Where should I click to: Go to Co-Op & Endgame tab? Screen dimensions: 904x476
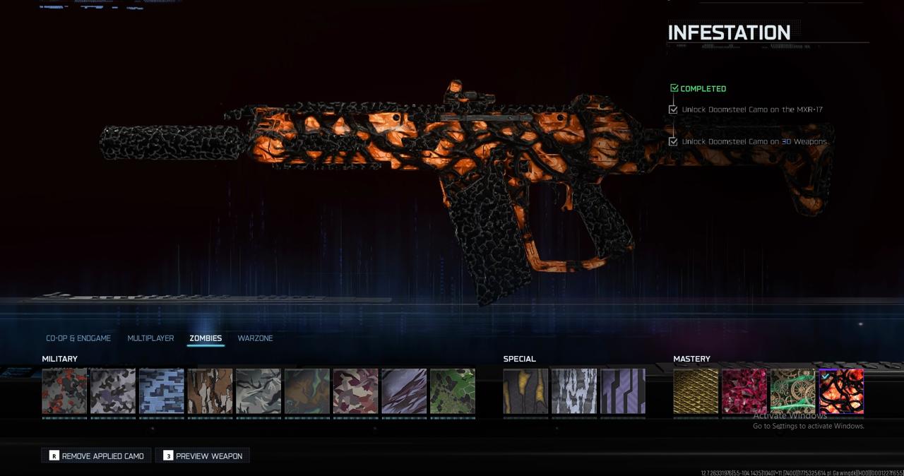point(78,338)
